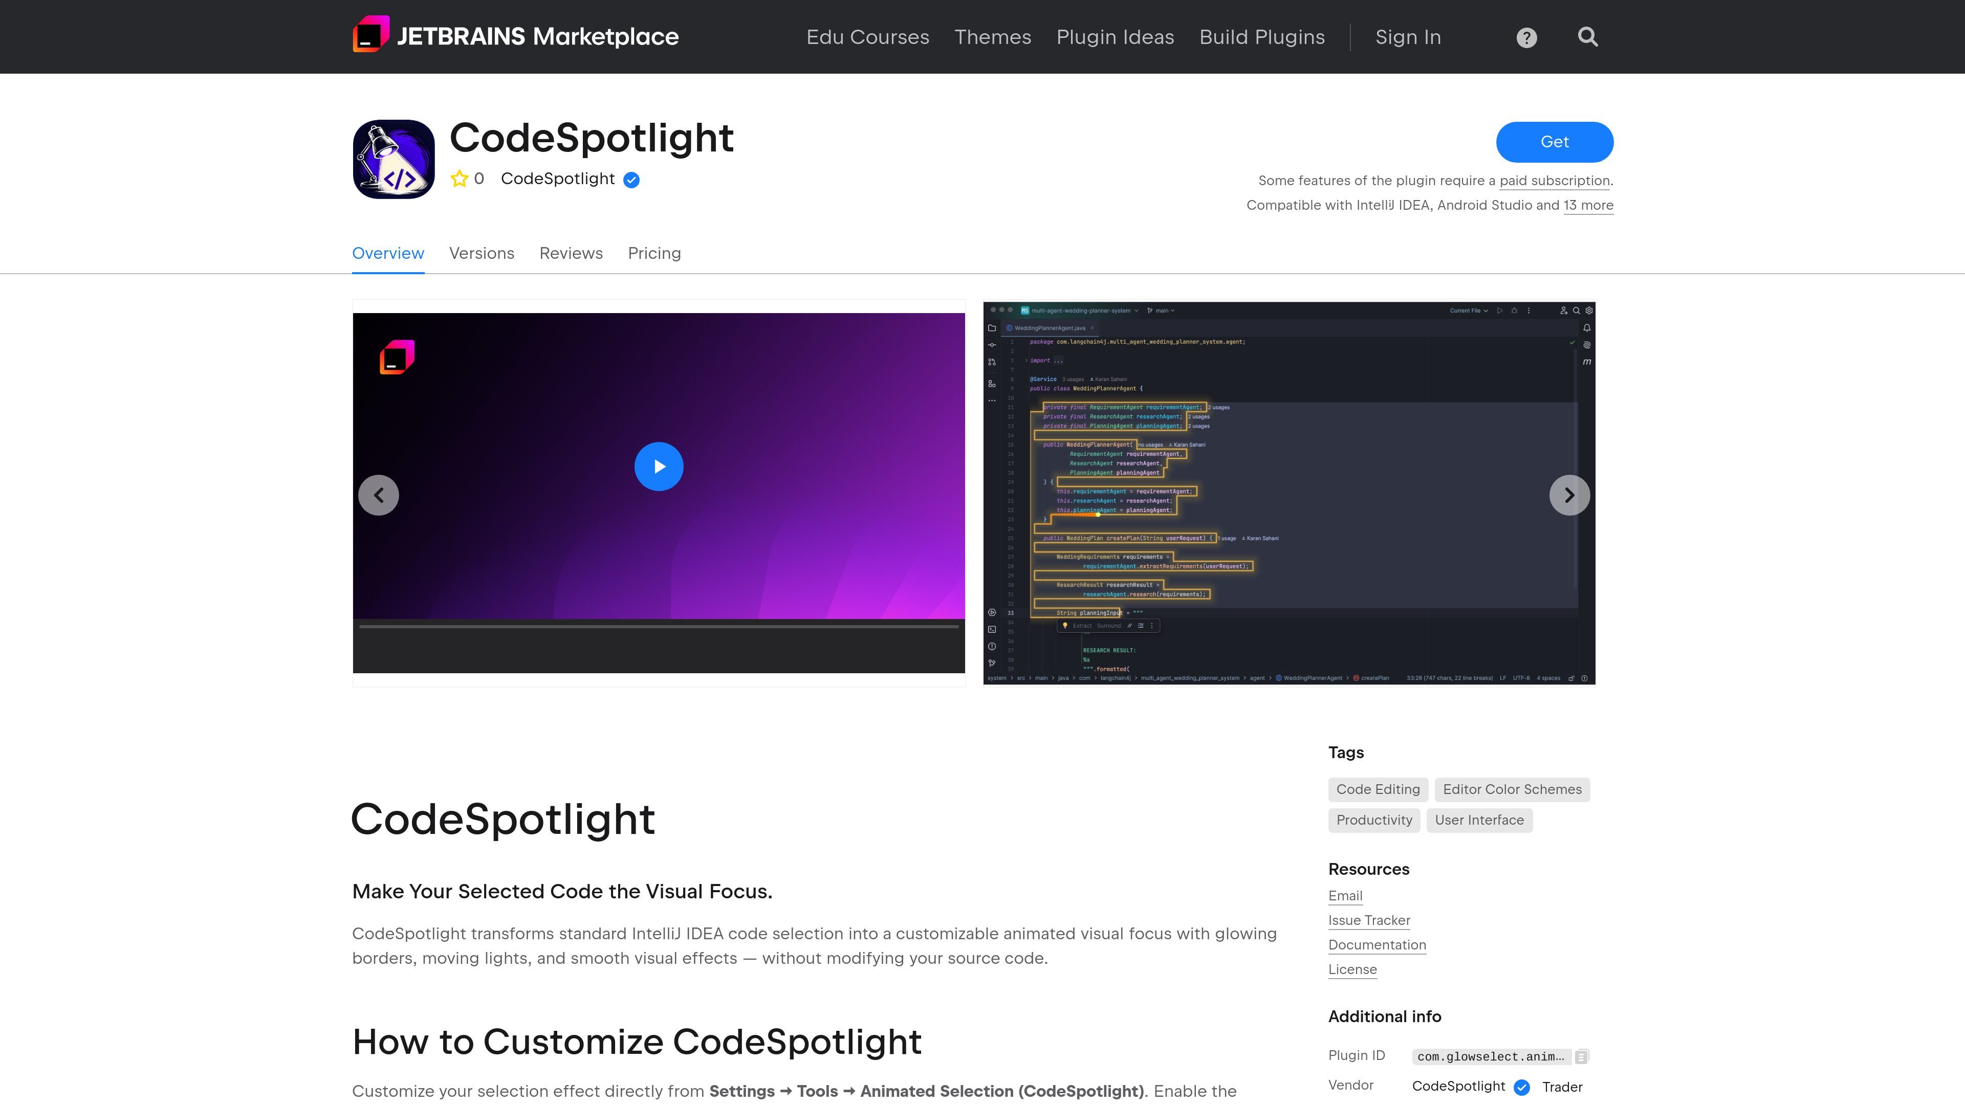This screenshot has width=1965, height=1105.
Task: Select the Code Editing tag
Action: 1378,789
